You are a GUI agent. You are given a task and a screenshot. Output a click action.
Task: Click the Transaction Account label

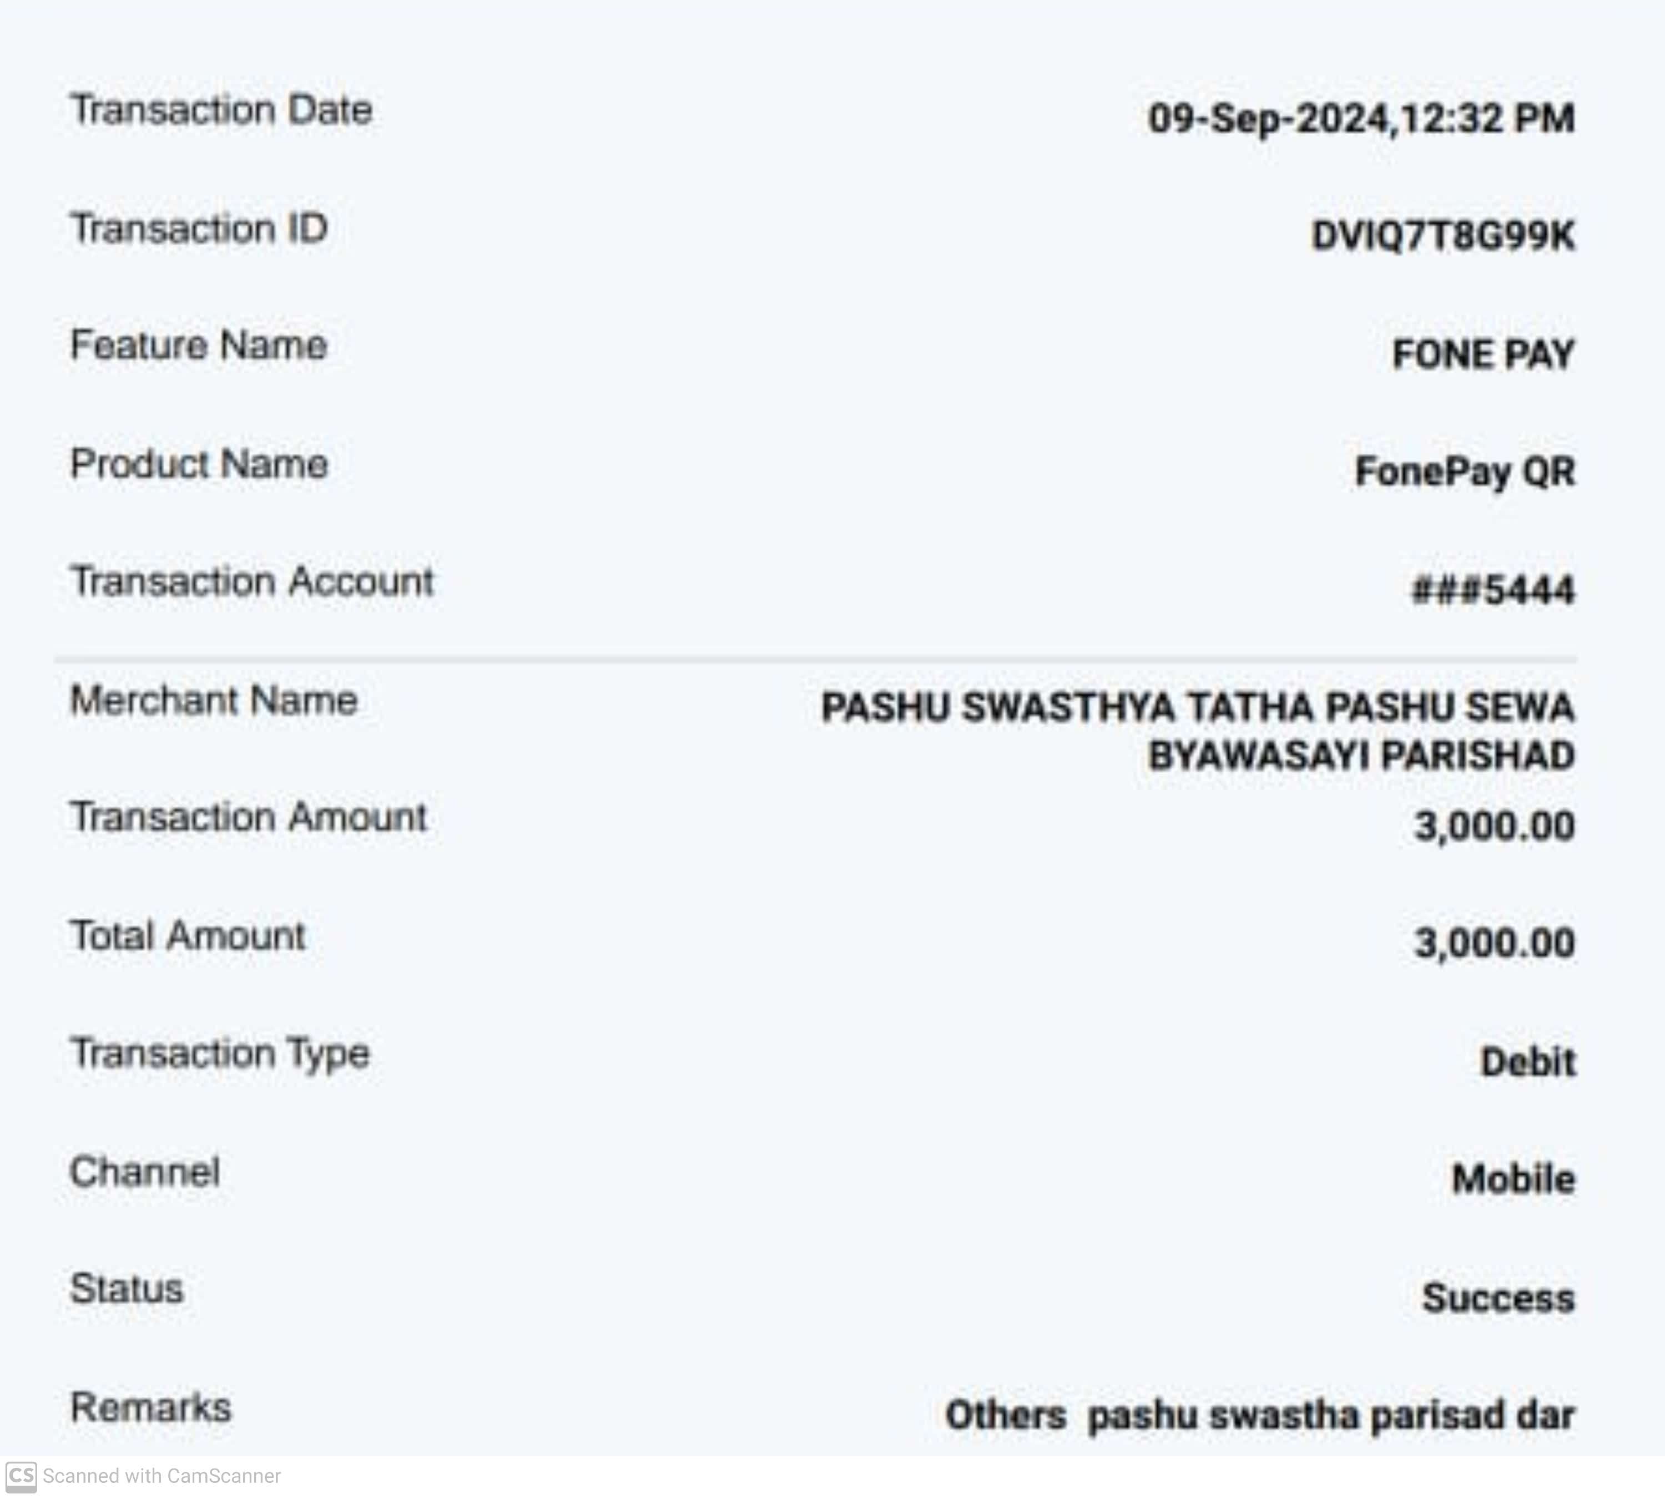click(x=252, y=583)
